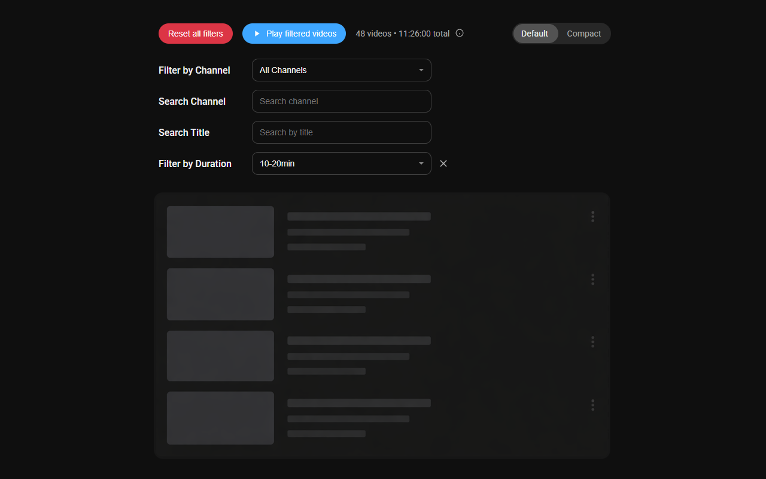Open the 10-20min duration dropdown

point(341,163)
